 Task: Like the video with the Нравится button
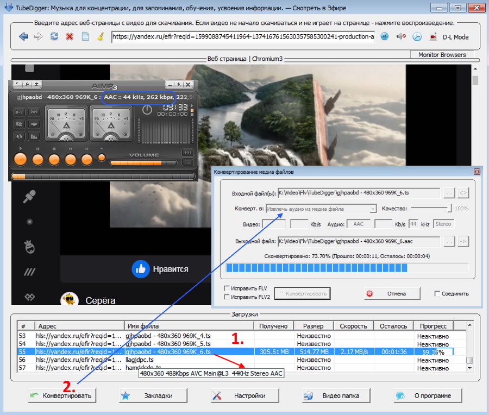point(160,269)
